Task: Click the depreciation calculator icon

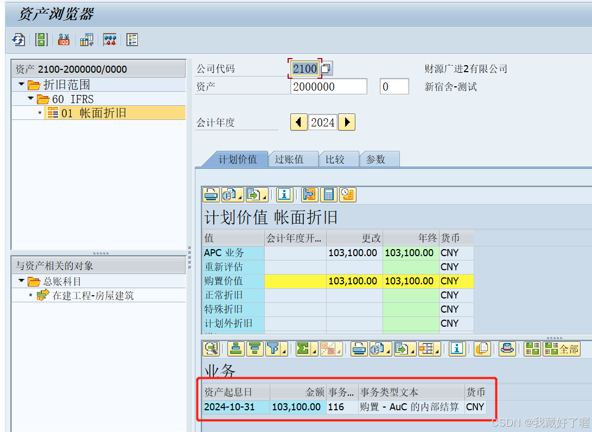Action: click(x=328, y=195)
